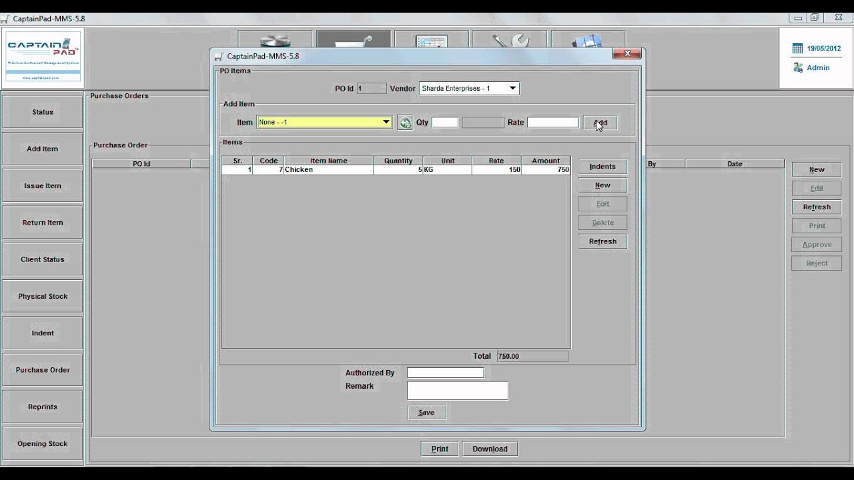
Task: Click the Amount cell showing 750
Action: coord(546,170)
